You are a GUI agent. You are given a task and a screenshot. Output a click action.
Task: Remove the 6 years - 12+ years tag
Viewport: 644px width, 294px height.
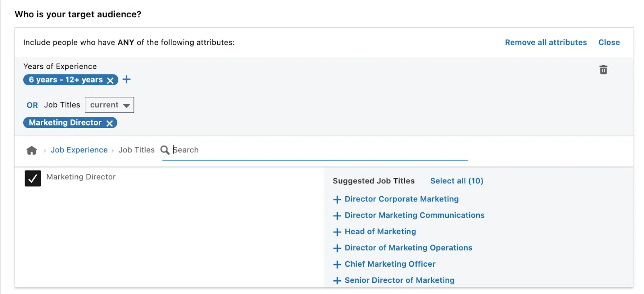tap(110, 80)
